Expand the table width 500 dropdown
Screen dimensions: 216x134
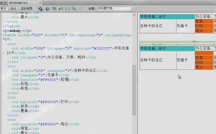point(197,42)
